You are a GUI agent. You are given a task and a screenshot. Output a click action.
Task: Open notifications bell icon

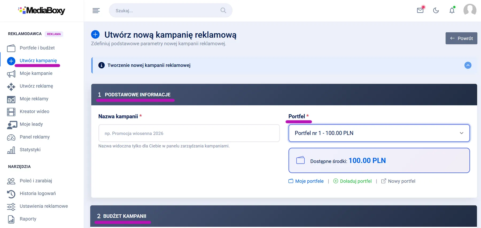tap(452, 10)
